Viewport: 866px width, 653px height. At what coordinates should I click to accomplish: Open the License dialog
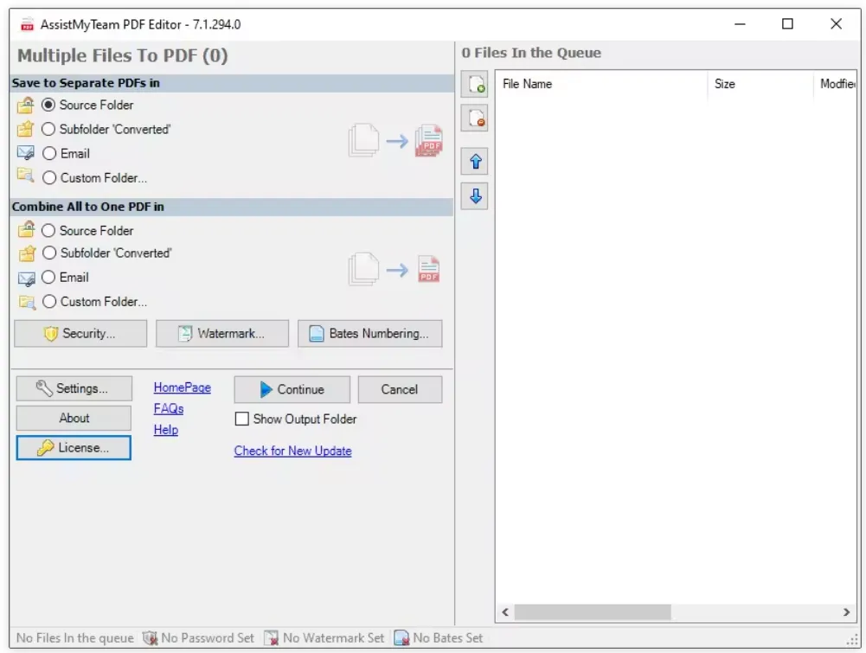point(74,448)
